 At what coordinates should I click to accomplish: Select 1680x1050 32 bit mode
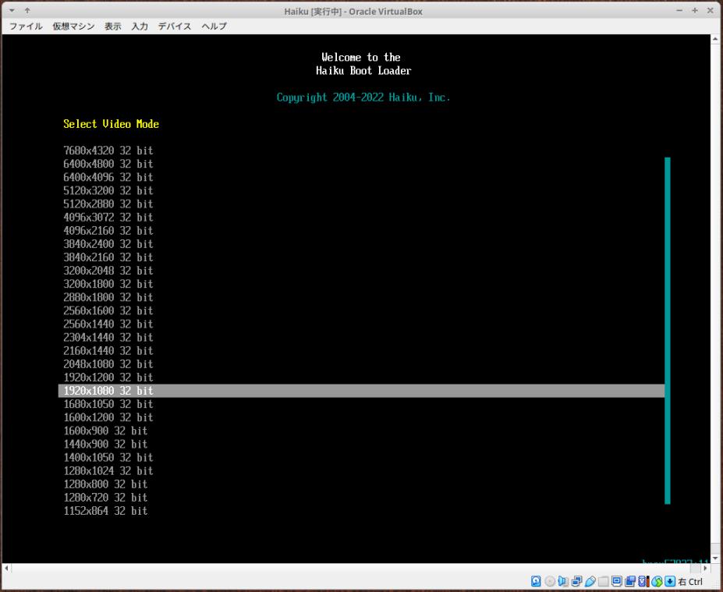coord(108,404)
